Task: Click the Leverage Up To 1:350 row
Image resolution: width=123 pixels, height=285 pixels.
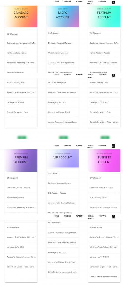Action: pyautogui.click(x=63, y=102)
